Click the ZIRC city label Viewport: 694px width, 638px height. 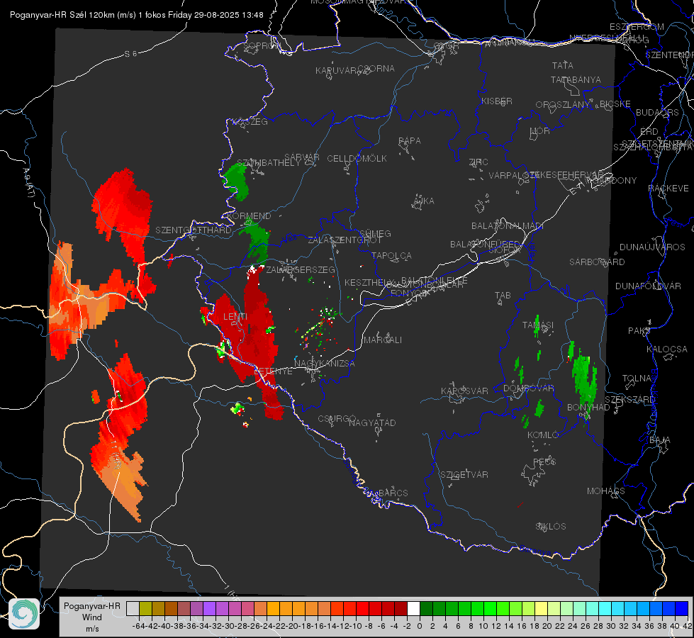(x=478, y=162)
